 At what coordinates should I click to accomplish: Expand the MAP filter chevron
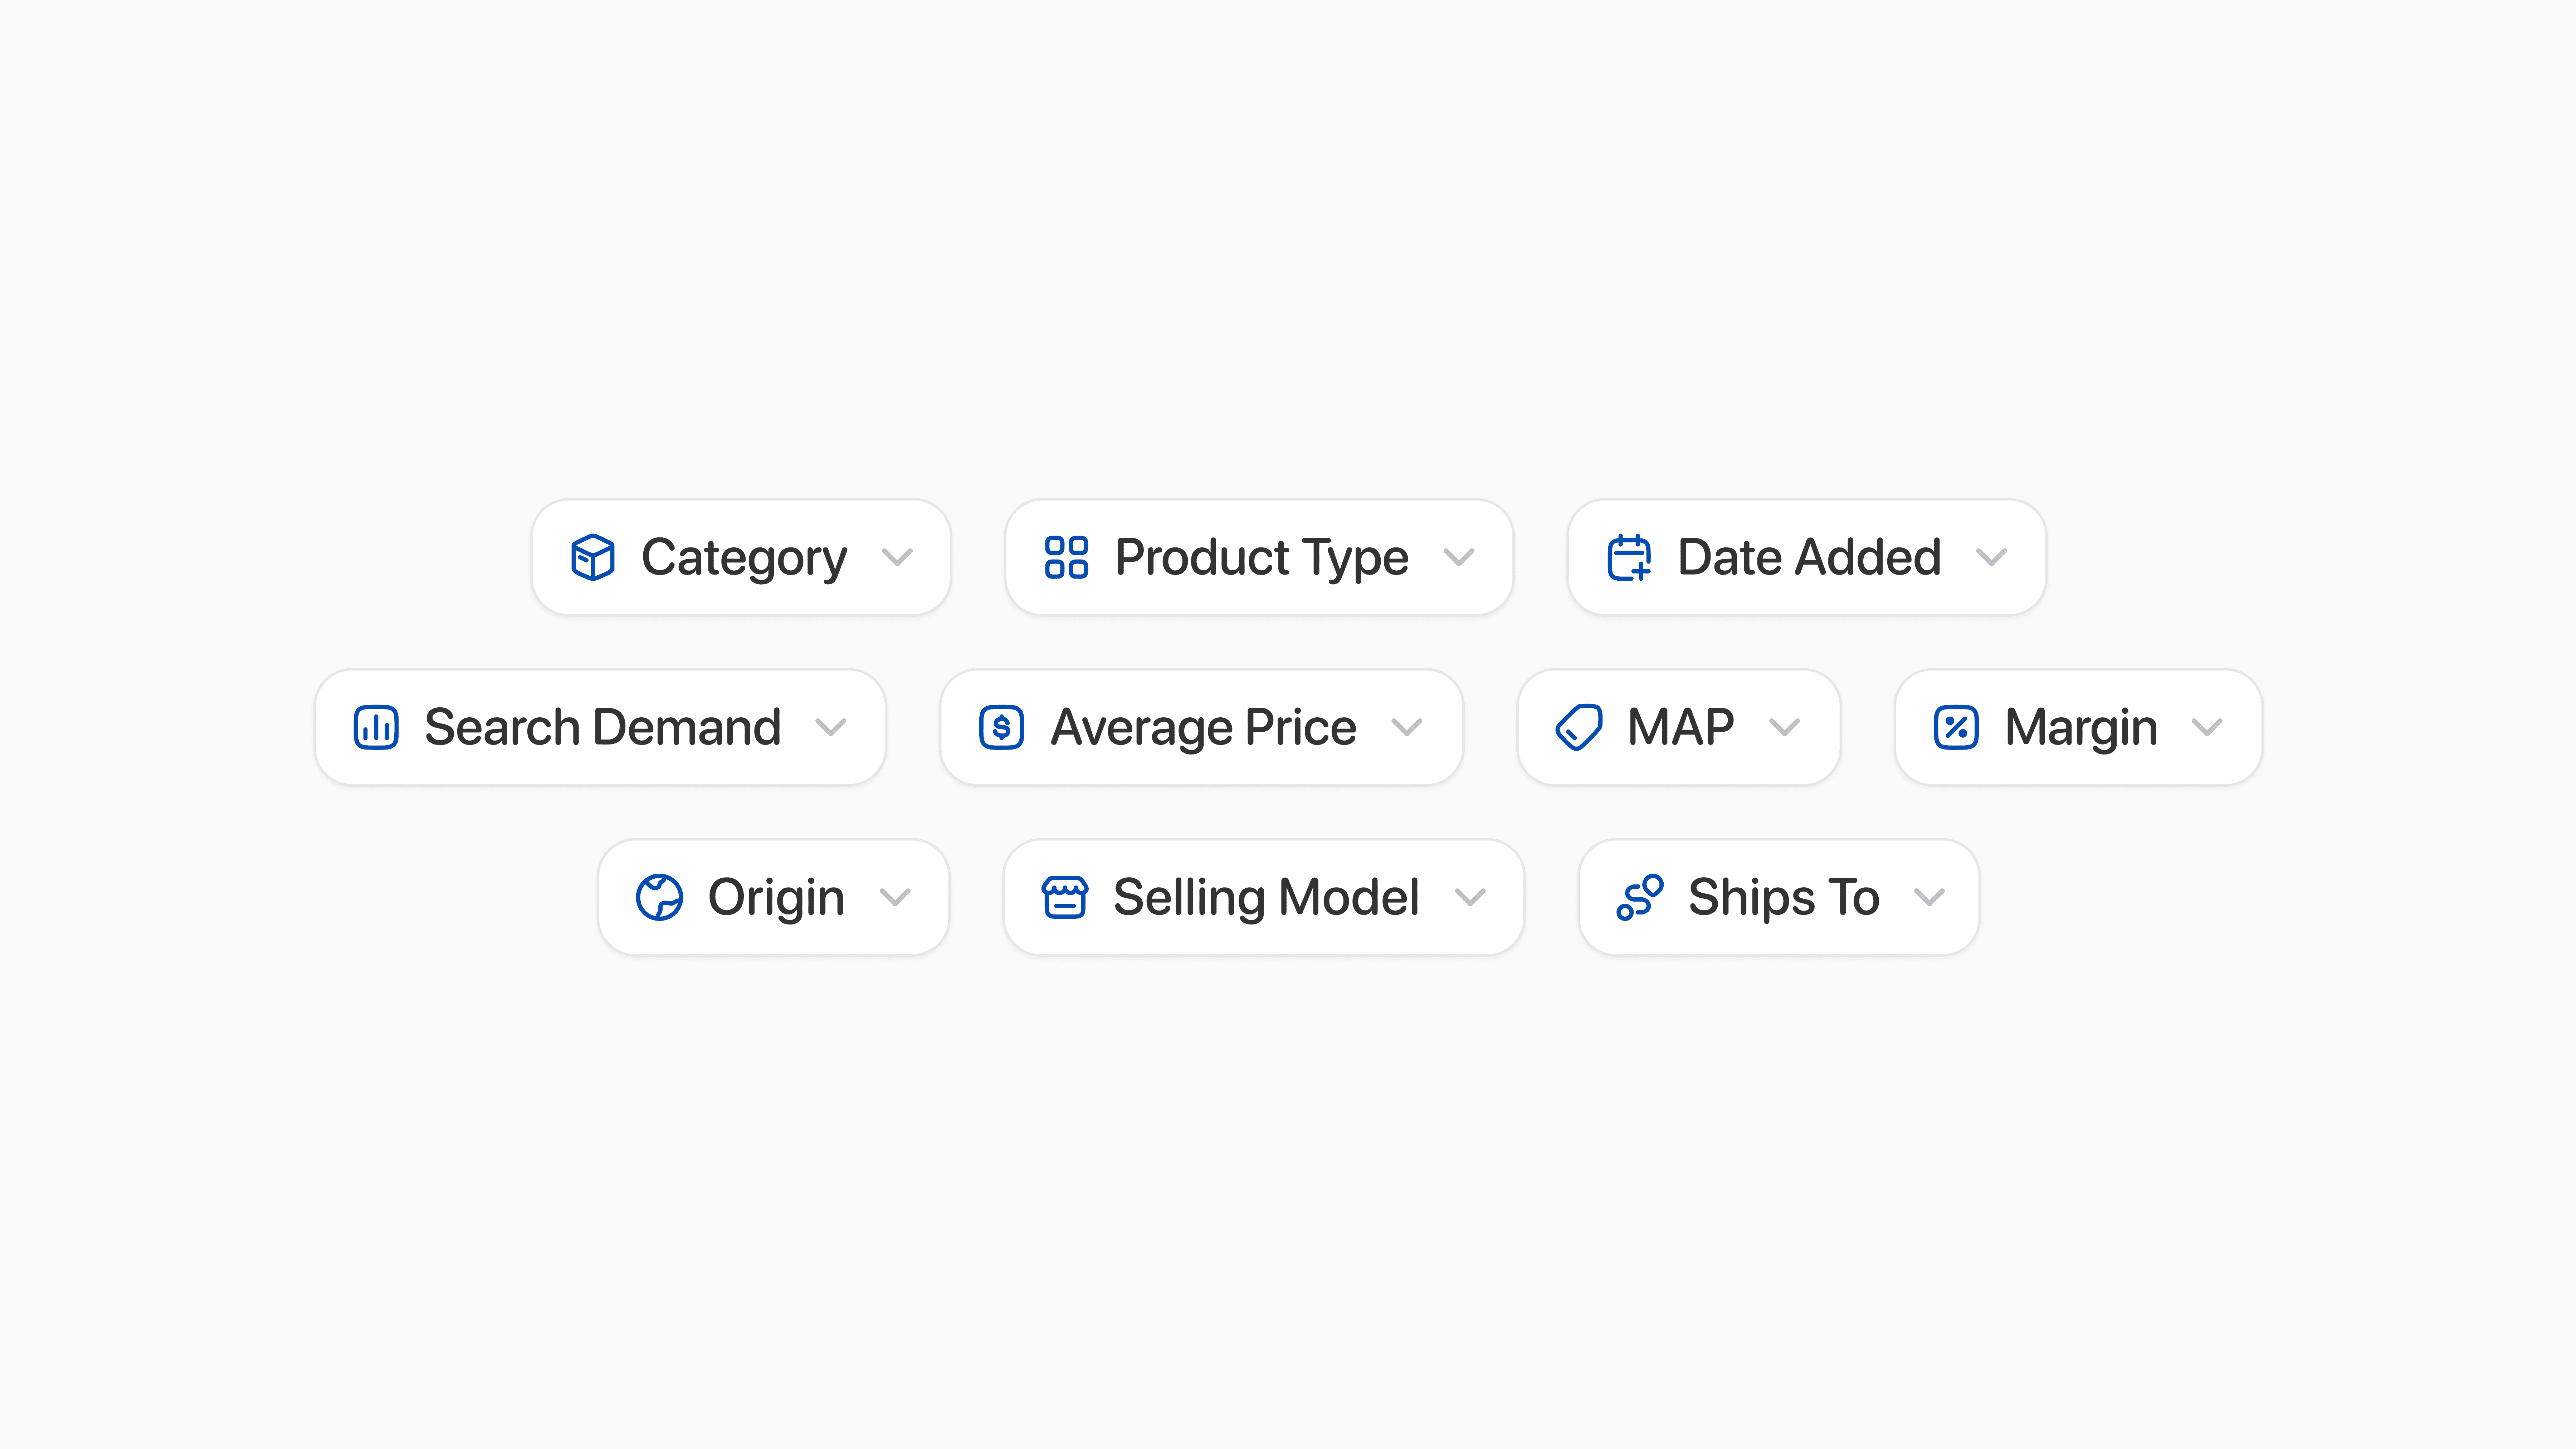pos(1785,727)
